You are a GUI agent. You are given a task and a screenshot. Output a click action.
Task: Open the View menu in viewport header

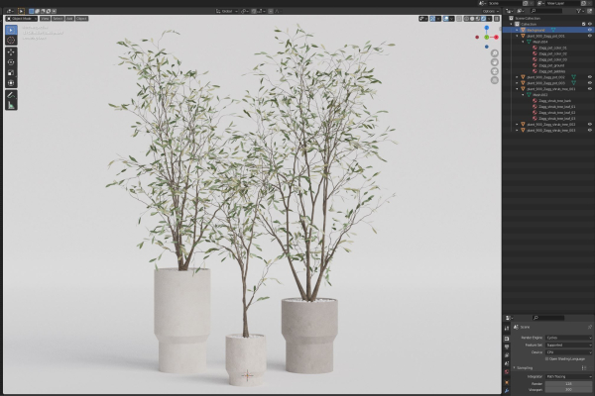coord(46,19)
